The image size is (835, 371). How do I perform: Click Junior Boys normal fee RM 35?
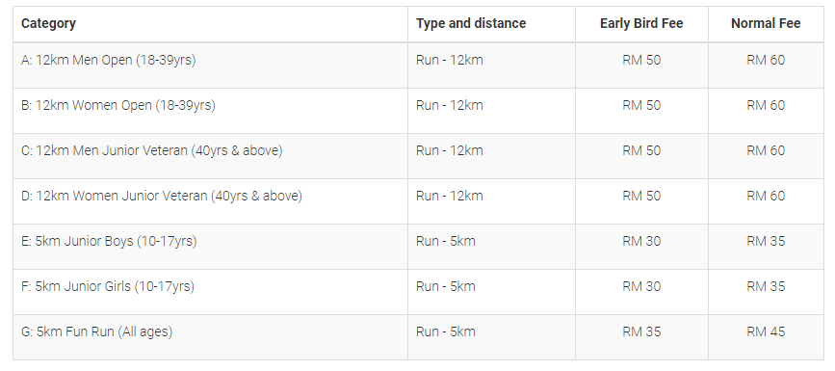pos(766,242)
